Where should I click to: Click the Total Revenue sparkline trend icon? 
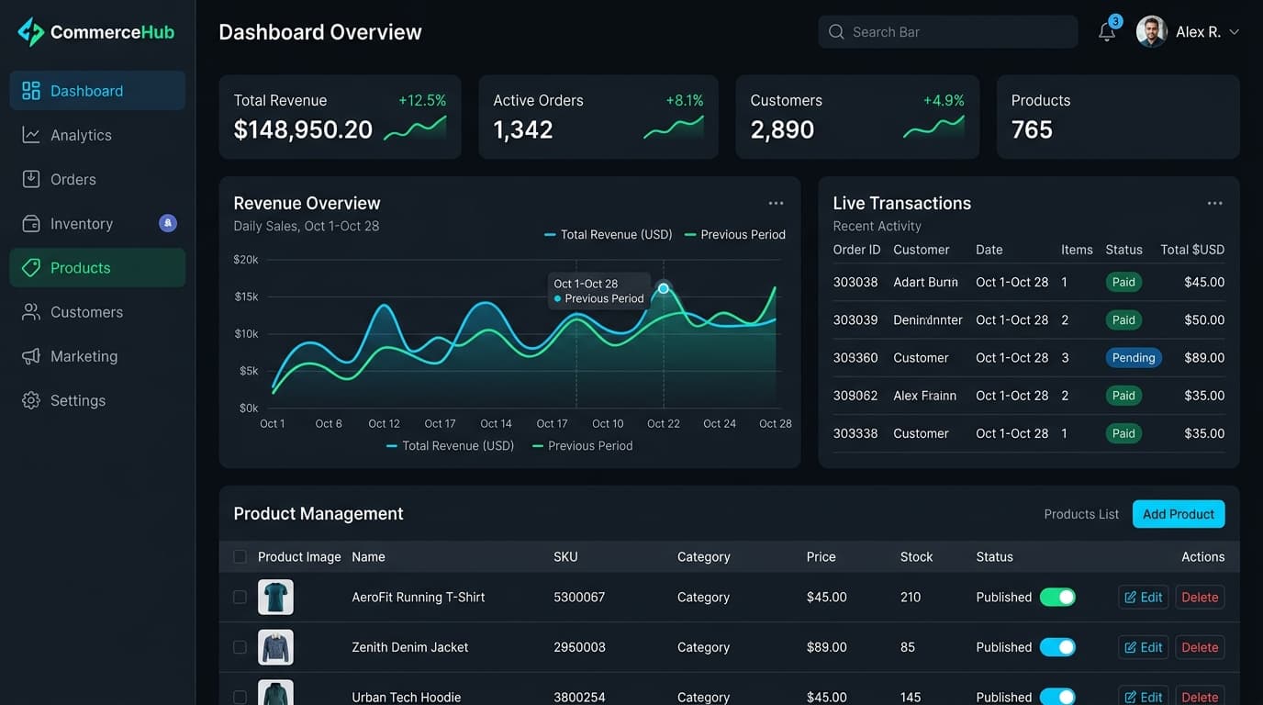[415, 128]
